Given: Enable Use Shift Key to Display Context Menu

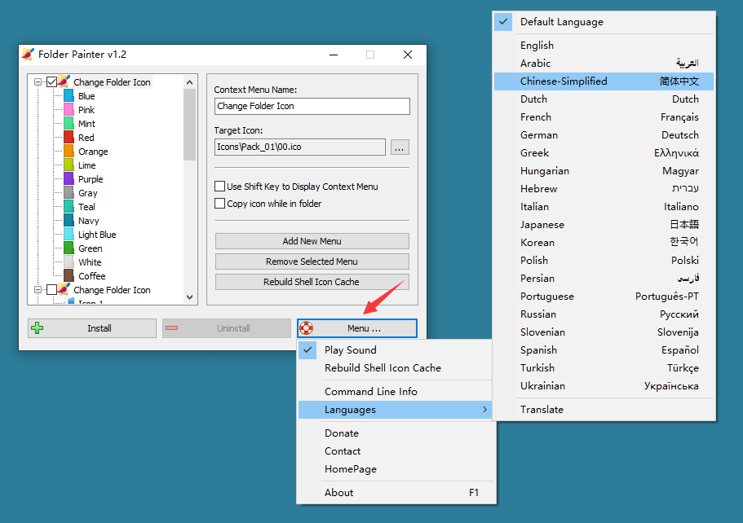Looking at the screenshot, I should tap(219, 187).
